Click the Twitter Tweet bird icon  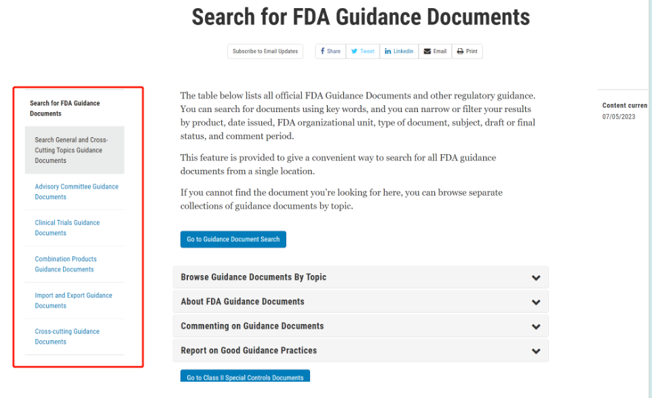[x=354, y=52]
